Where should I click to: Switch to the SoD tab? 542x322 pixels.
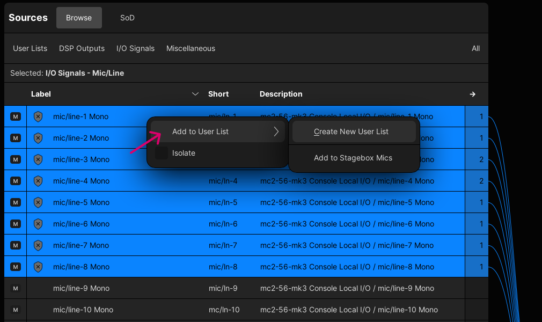[127, 18]
